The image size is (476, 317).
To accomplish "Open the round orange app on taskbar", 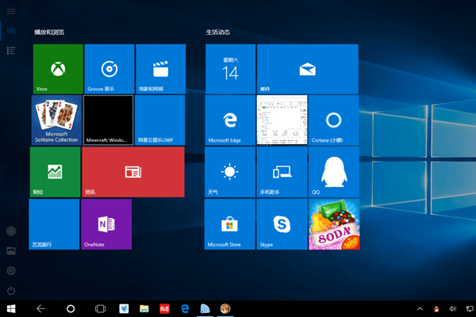I will (225, 309).
